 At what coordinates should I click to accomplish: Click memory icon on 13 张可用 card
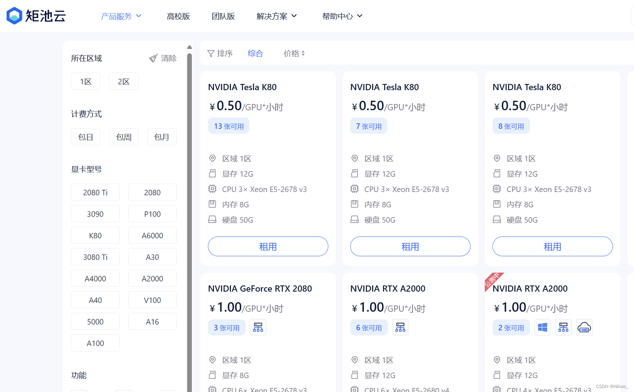point(212,204)
